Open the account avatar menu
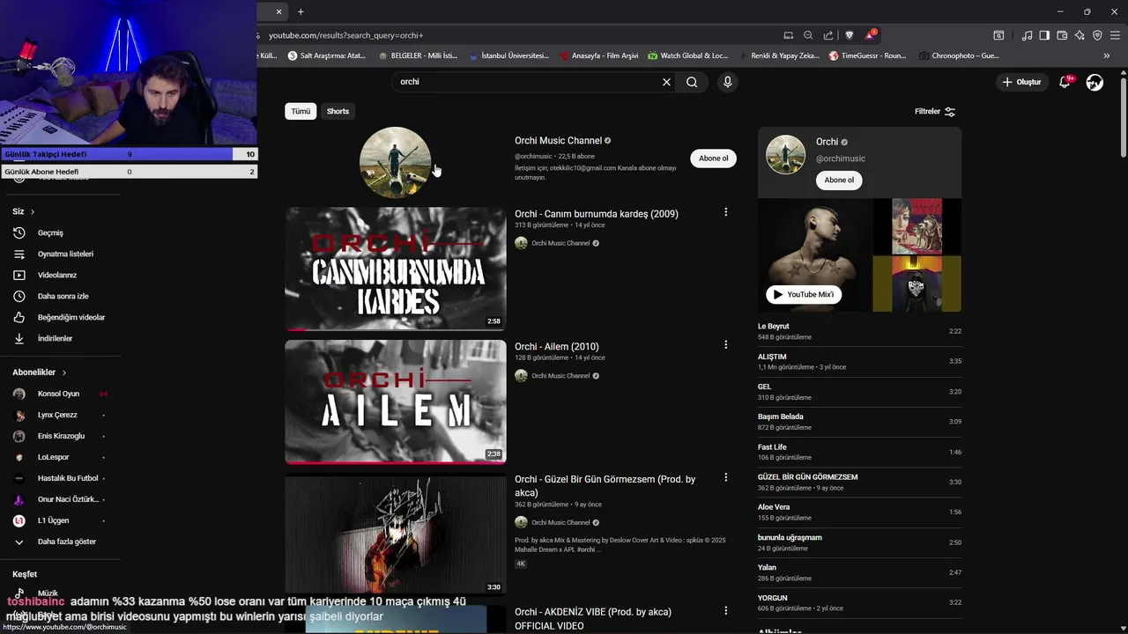Screen dimensions: 1128x634 (1095, 82)
